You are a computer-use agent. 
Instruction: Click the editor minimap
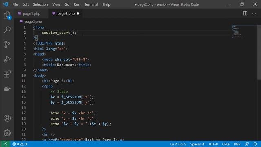(x=237, y=31)
